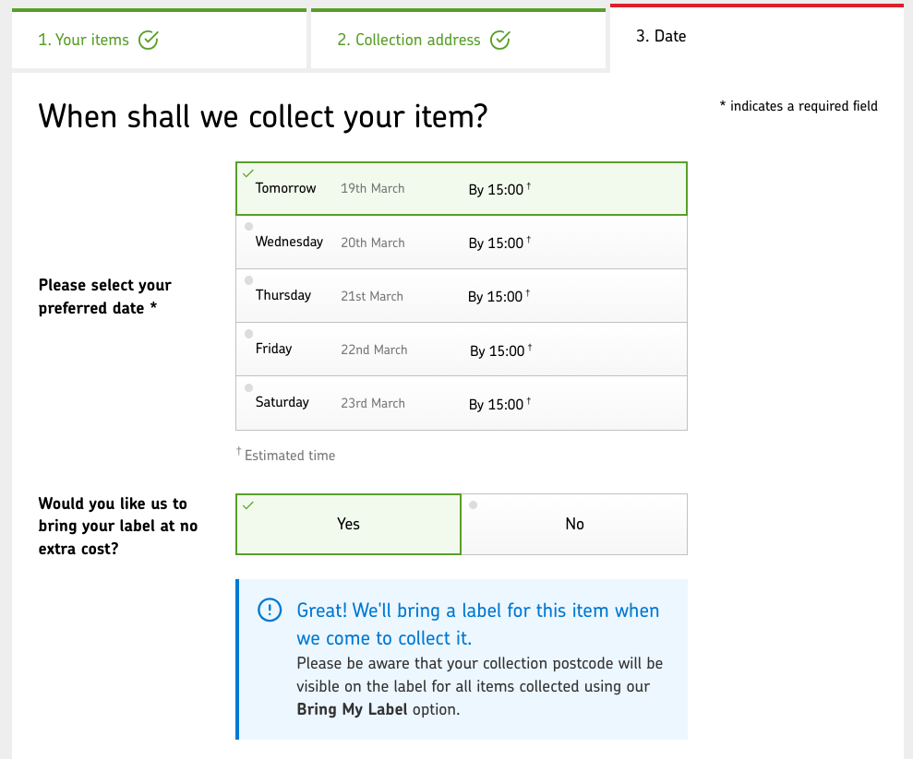Click the checkmark icon beside Your items

pos(148,40)
